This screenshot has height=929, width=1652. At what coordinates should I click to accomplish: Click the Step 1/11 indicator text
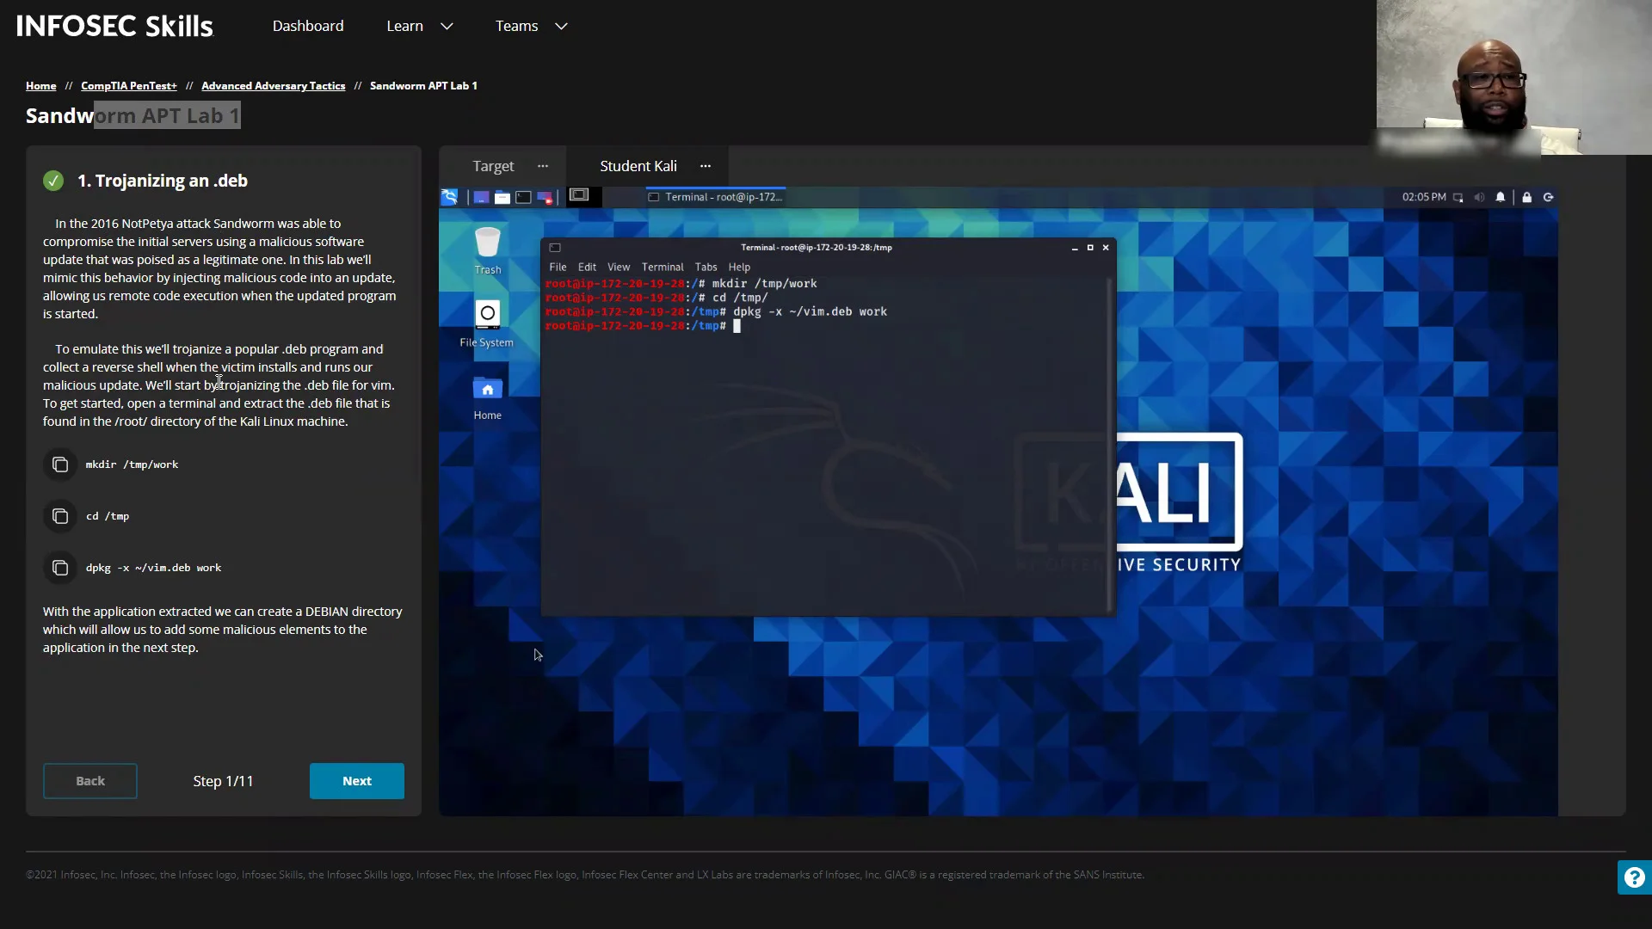[x=223, y=781]
